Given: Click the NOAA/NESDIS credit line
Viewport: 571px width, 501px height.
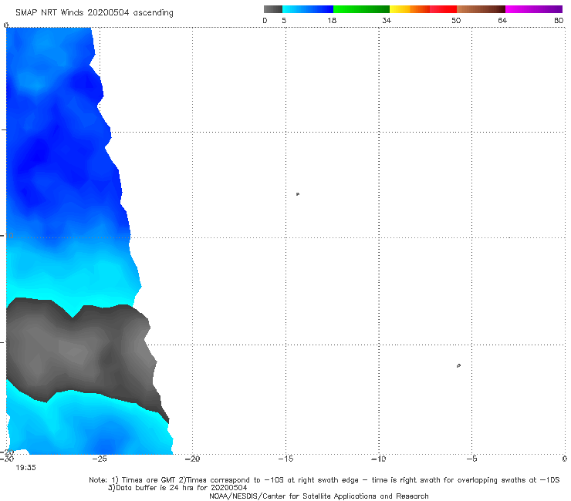Looking at the screenshot, I should (319, 496).
